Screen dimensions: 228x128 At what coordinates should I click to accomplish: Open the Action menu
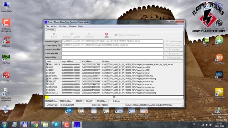pos(54,26)
